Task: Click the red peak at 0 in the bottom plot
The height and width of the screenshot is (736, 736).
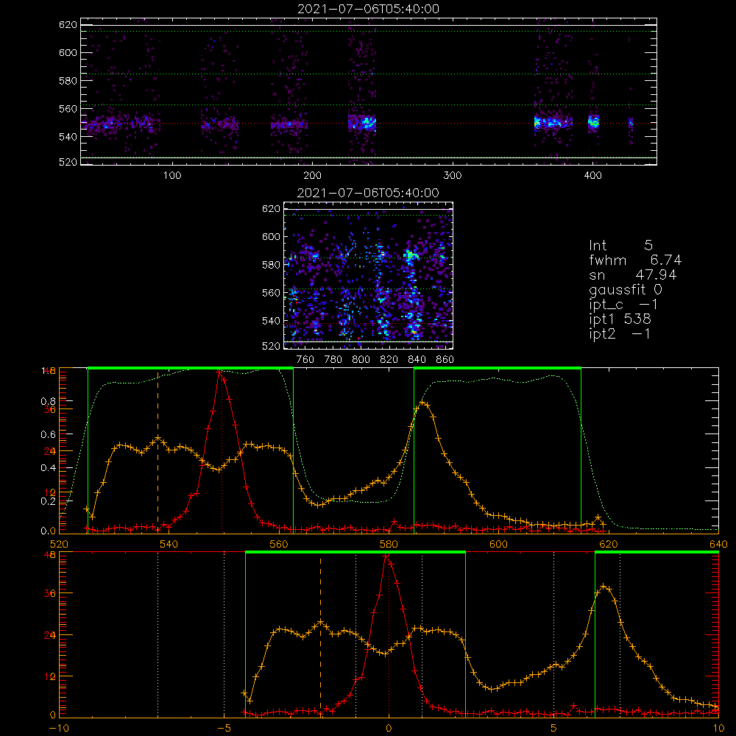Action: (386, 556)
